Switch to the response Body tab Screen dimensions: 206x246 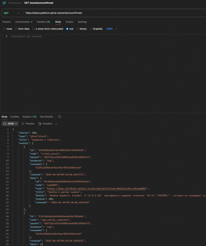(4, 117)
